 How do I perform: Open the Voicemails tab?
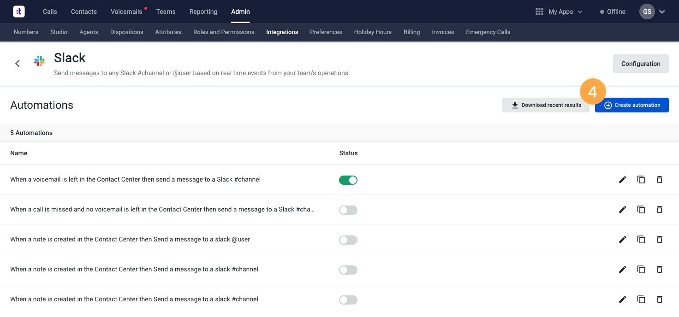pos(126,12)
